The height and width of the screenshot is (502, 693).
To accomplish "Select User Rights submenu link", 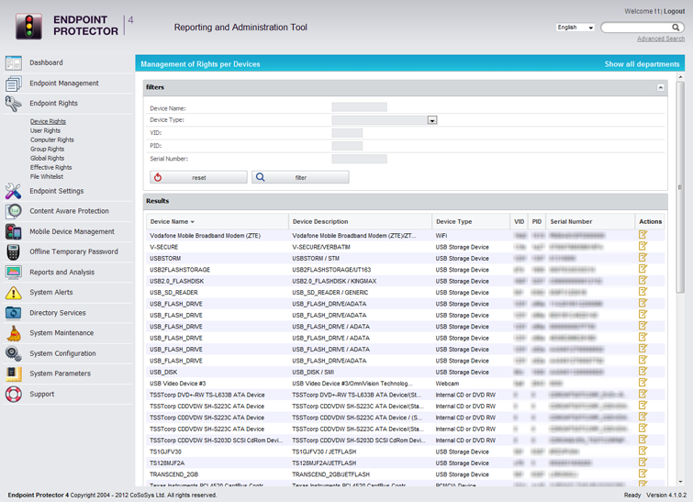I will pos(45,131).
